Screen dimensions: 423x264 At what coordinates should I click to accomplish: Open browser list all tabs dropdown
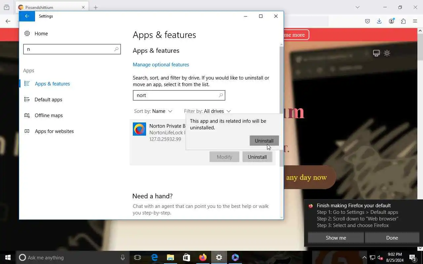(357, 7)
